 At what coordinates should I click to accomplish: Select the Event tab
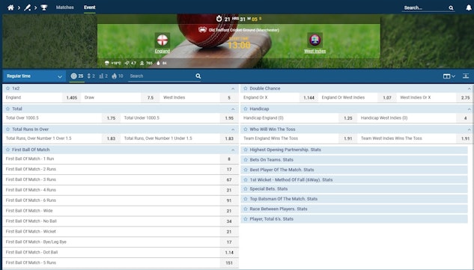coord(89,7)
